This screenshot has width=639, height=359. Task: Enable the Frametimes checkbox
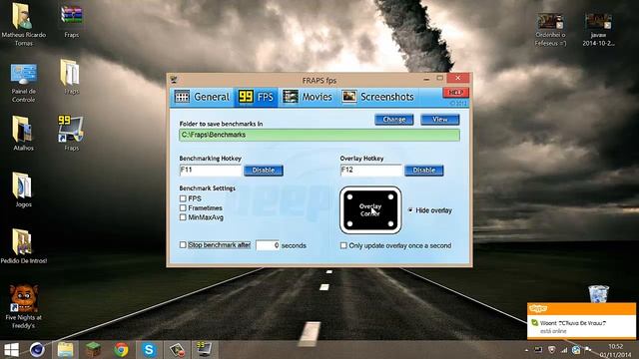[183, 208]
